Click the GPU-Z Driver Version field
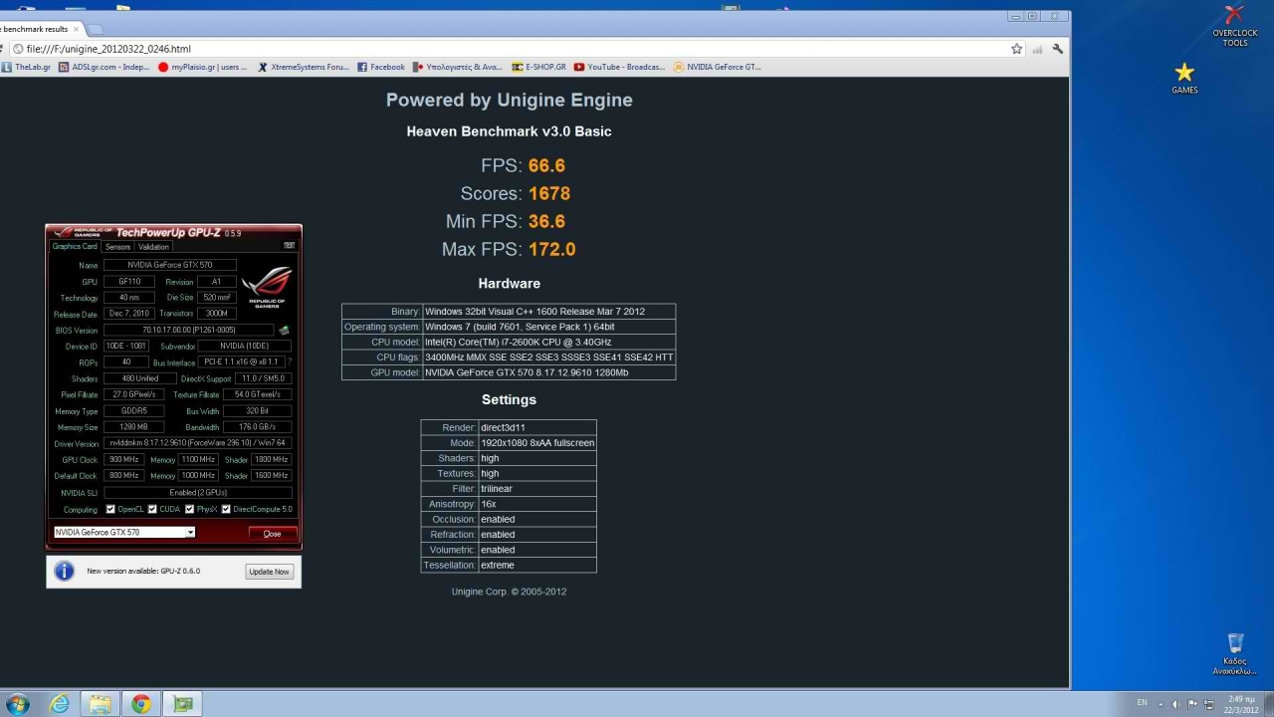The width and height of the screenshot is (1274, 717). 198,443
